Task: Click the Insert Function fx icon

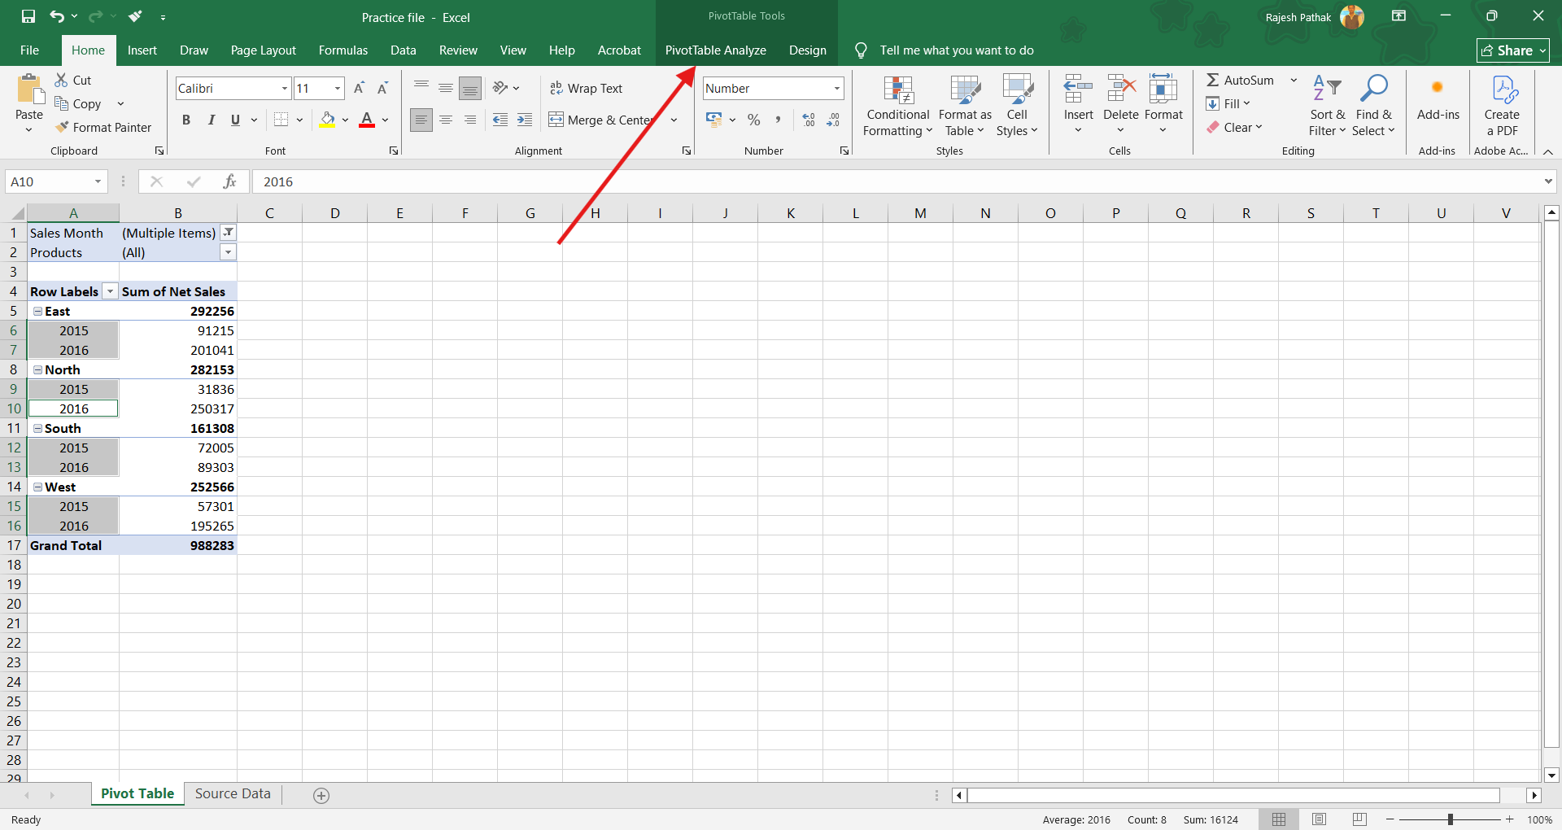Action: pos(229,181)
